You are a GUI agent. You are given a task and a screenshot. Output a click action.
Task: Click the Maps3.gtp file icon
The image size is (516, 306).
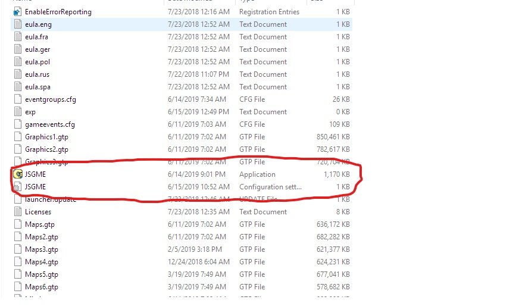coord(17,249)
